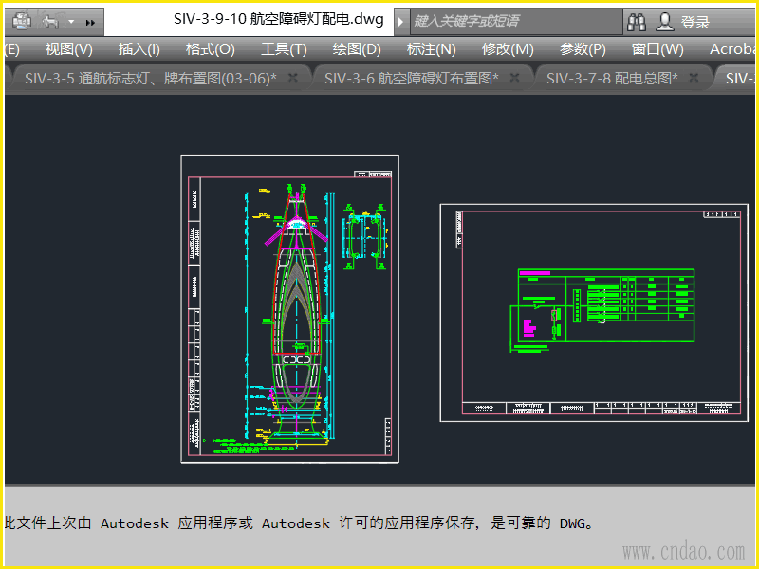Open the 修改(M) menu
Image resolution: width=759 pixels, height=569 pixels.
click(508, 49)
